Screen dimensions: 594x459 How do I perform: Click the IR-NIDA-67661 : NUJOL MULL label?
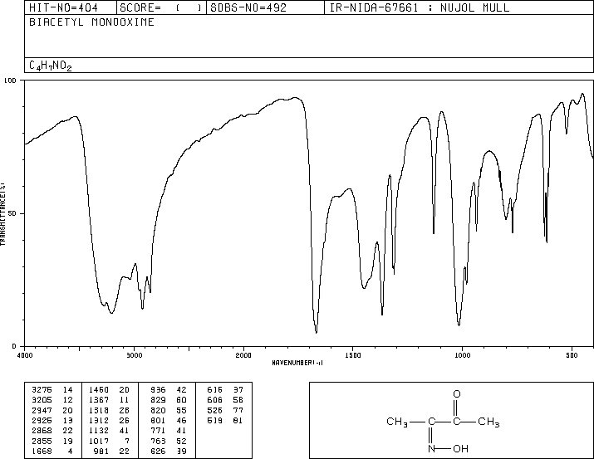pos(420,7)
